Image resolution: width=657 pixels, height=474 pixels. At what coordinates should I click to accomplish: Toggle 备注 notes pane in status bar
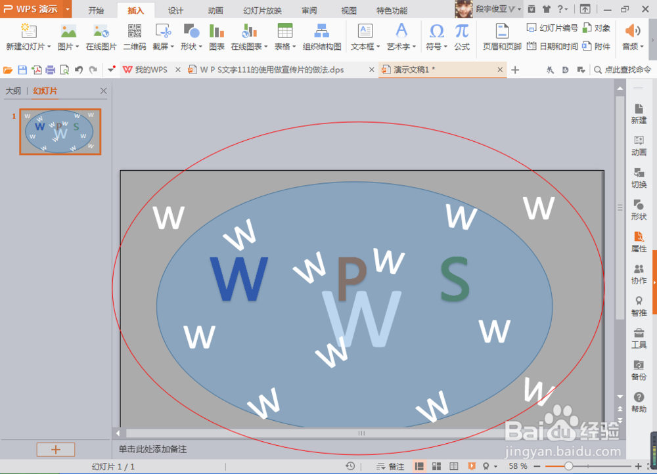[390, 466]
